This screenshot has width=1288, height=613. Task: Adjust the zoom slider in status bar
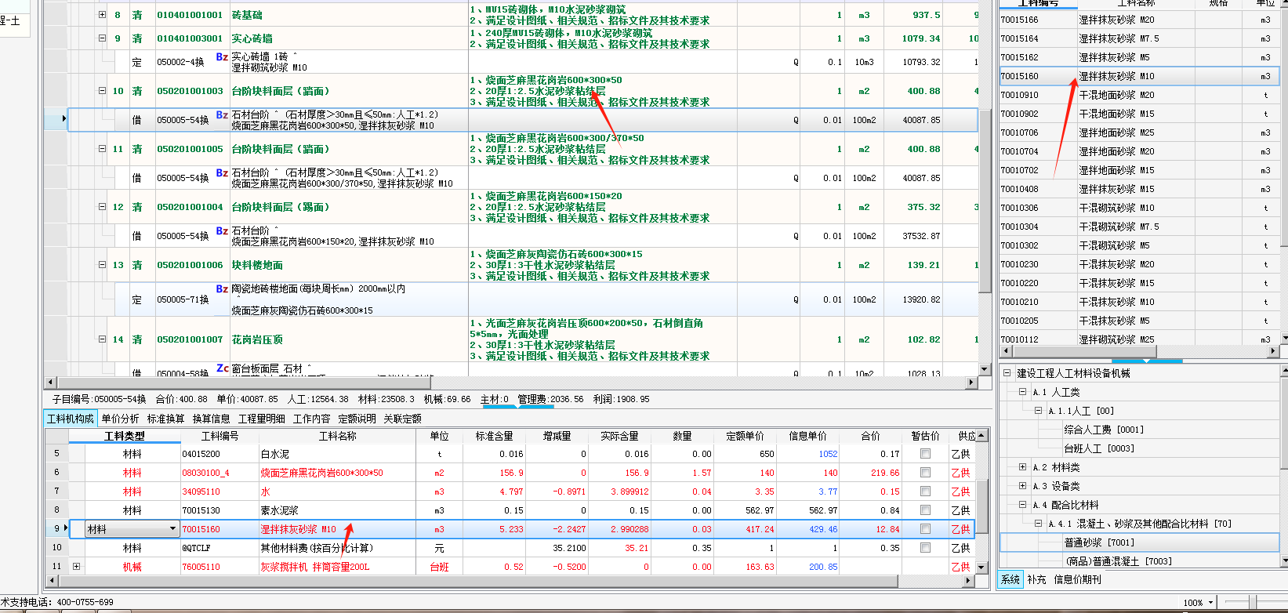1252,602
